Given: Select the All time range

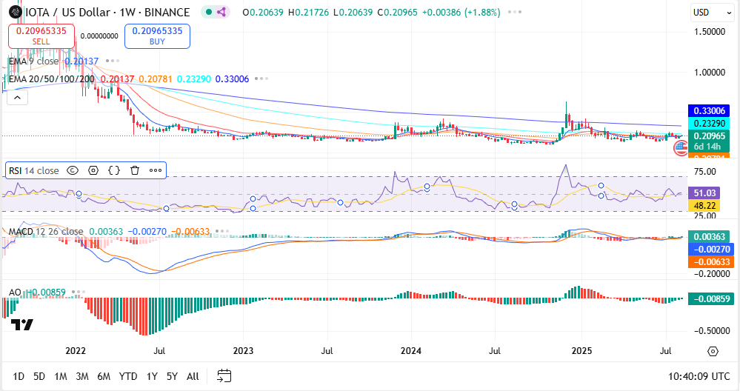Looking at the screenshot, I should tap(193, 376).
